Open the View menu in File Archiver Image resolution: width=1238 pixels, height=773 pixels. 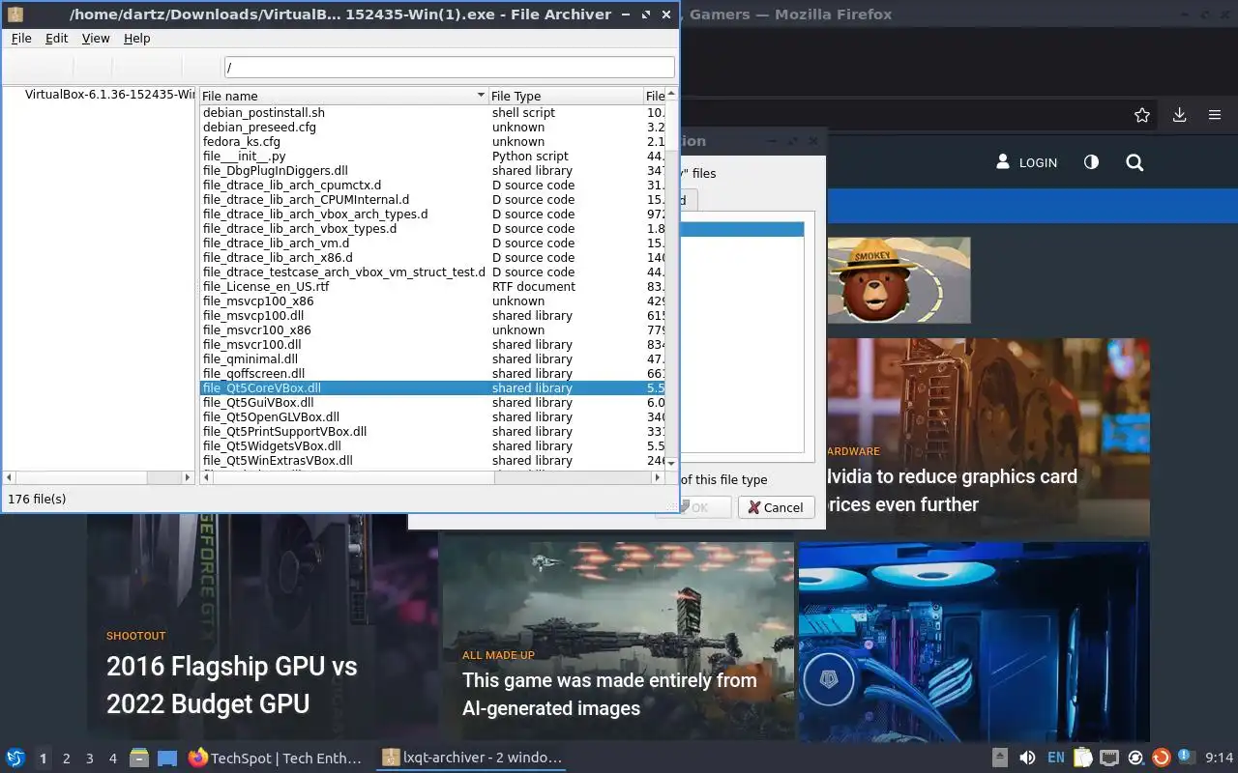(x=96, y=39)
